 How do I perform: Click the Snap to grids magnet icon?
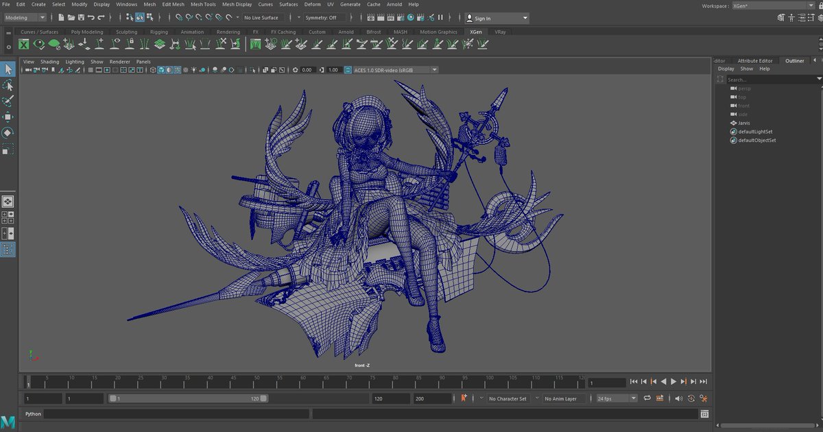178,17
